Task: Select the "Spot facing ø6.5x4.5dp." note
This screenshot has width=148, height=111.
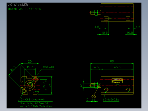Action: (x=35, y=103)
